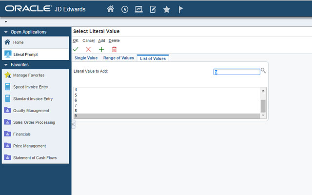Select value 6 in the list
Image resolution: width=312 pixels, height=195 pixels.
(x=167, y=100)
